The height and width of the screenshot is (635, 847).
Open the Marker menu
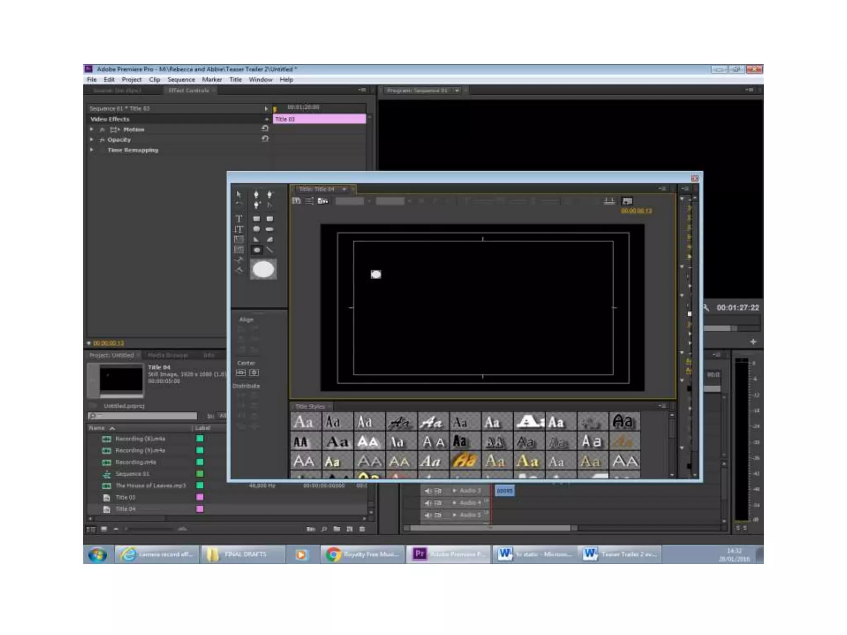[x=212, y=79]
